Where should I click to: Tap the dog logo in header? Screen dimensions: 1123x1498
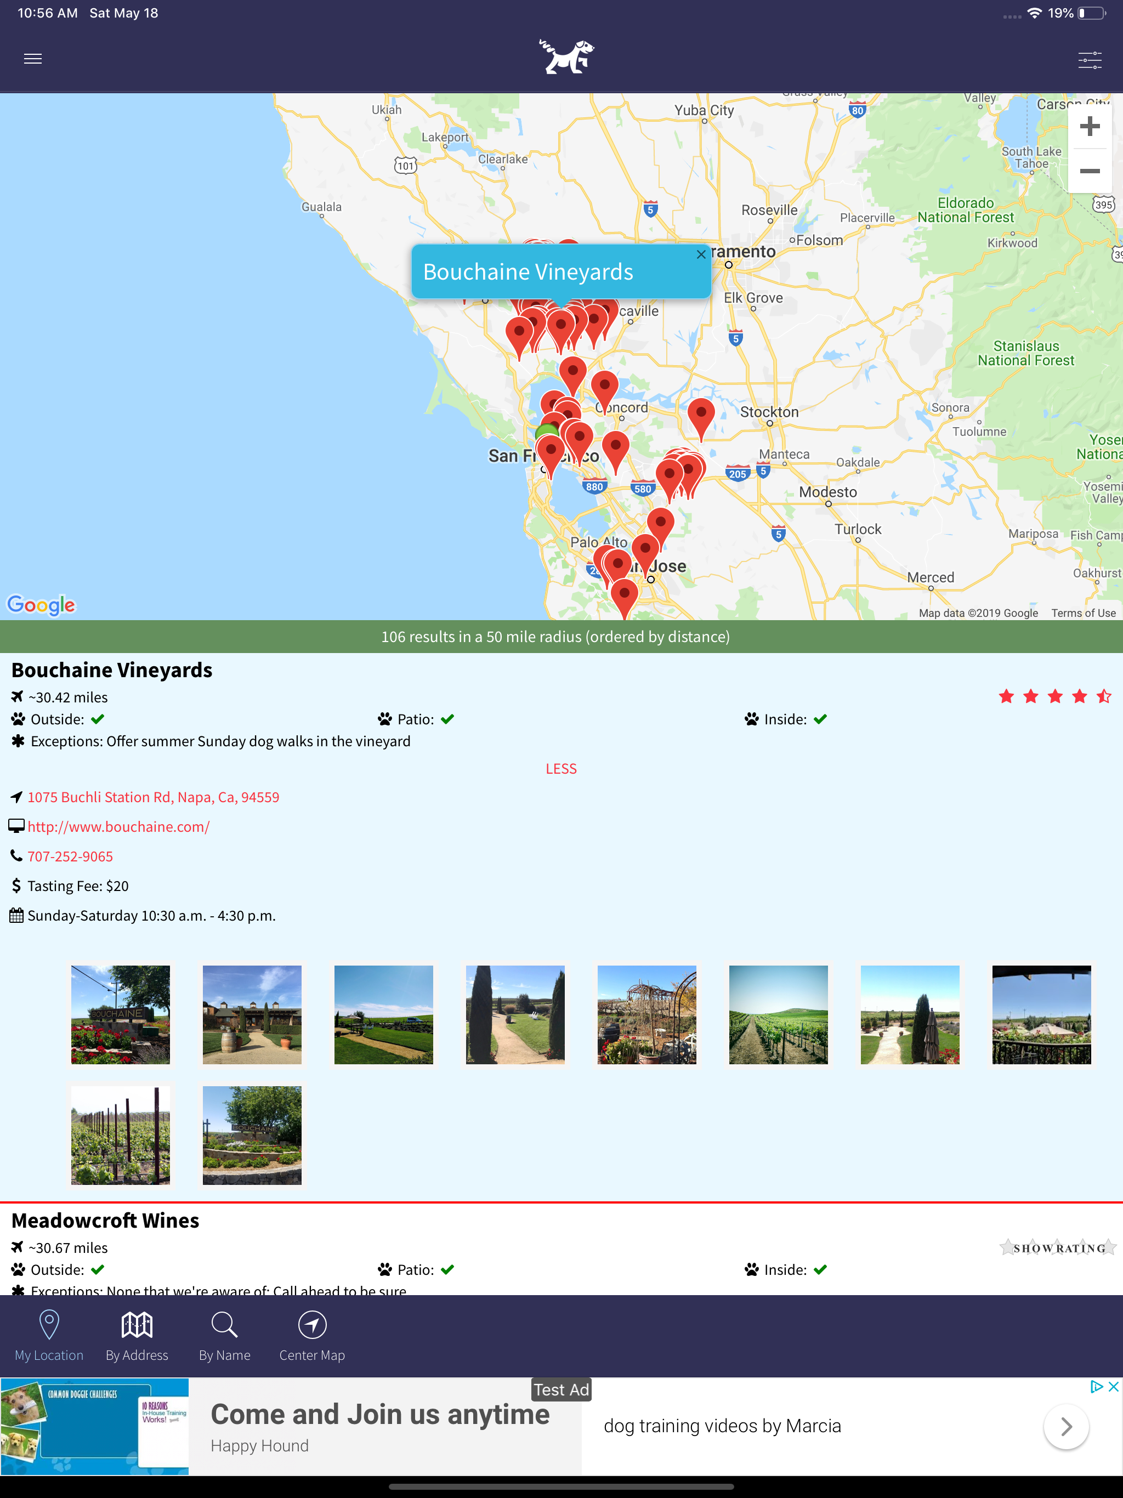click(566, 56)
